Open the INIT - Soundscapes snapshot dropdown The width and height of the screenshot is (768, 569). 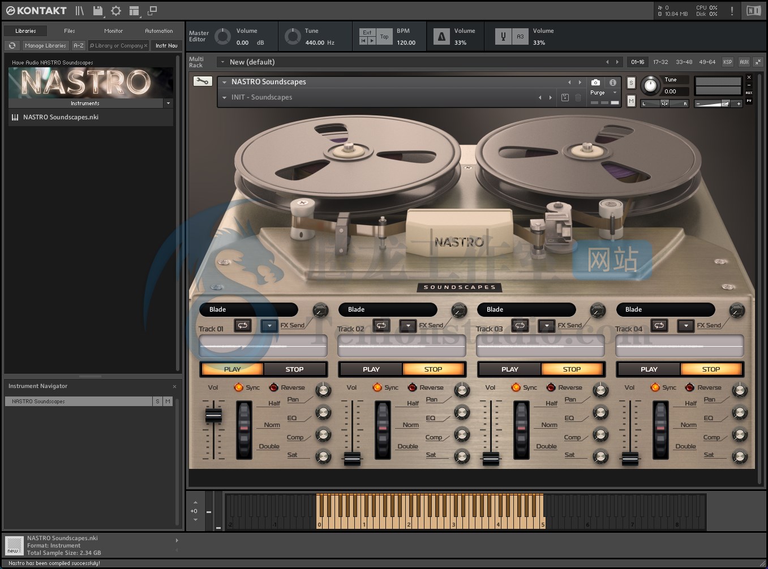[224, 98]
